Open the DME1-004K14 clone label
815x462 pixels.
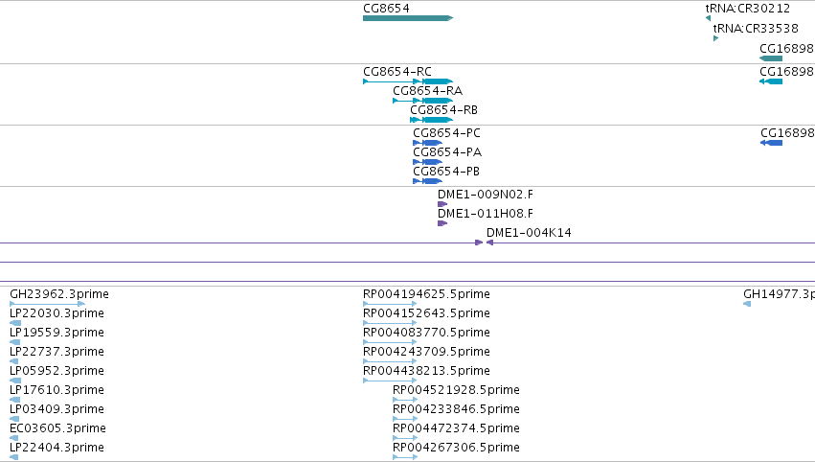(x=529, y=233)
